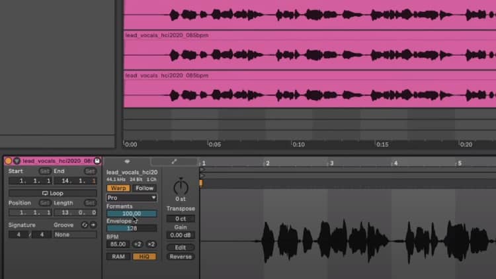Click the orange clip activator circle
The height and width of the screenshot is (279, 496).
pyautogui.click(x=9, y=161)
